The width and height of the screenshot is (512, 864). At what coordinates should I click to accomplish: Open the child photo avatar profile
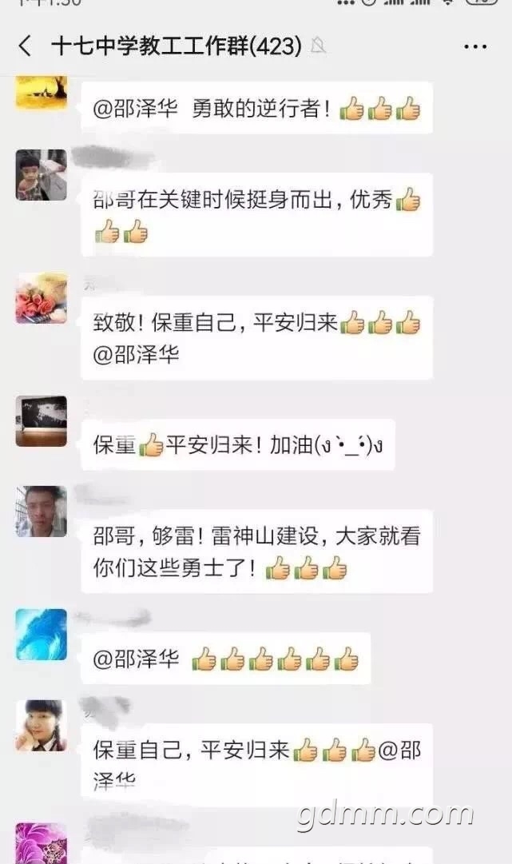point(42,175)
